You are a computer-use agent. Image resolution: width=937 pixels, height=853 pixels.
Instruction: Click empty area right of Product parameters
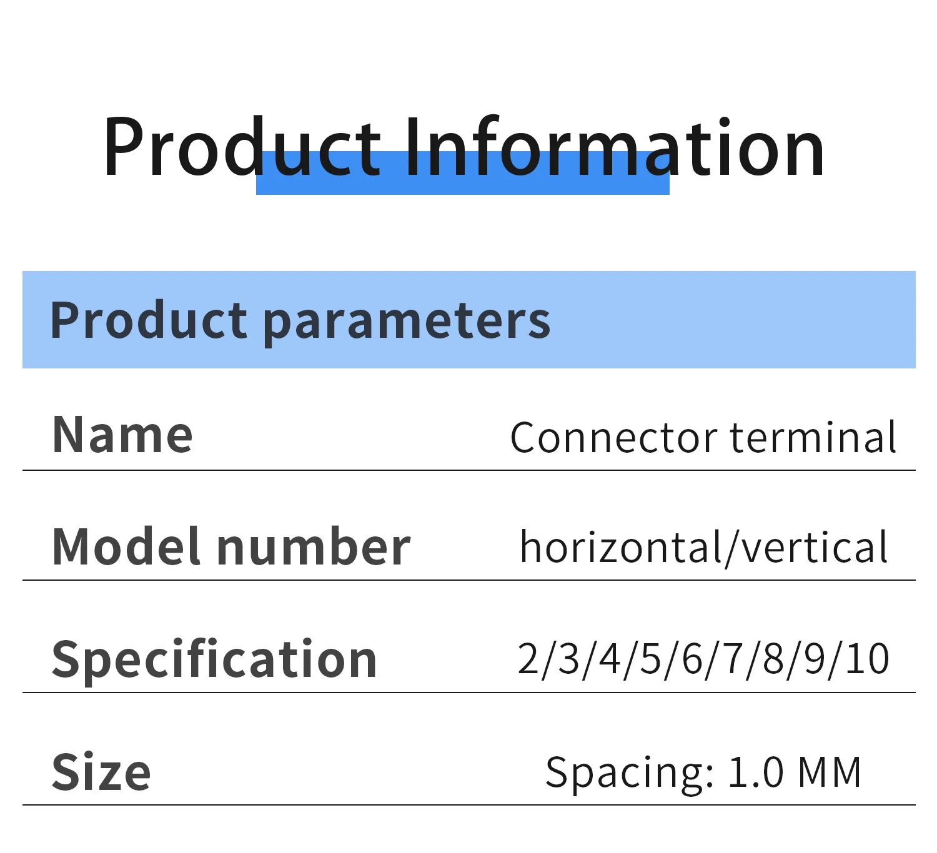click(x=731, y=320)
